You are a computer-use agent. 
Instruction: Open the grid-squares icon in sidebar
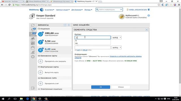pyautogui.click(x=33, y=43)
